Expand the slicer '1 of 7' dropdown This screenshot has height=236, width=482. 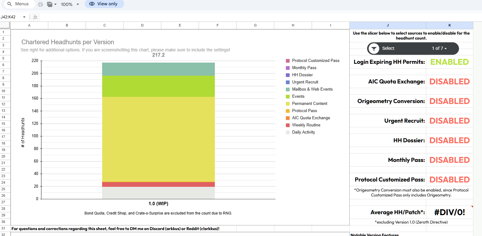click(x=439, y=49)
